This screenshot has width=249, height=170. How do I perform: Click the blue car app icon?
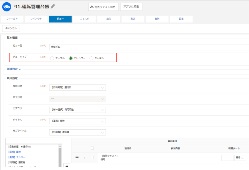click(7, 7)
